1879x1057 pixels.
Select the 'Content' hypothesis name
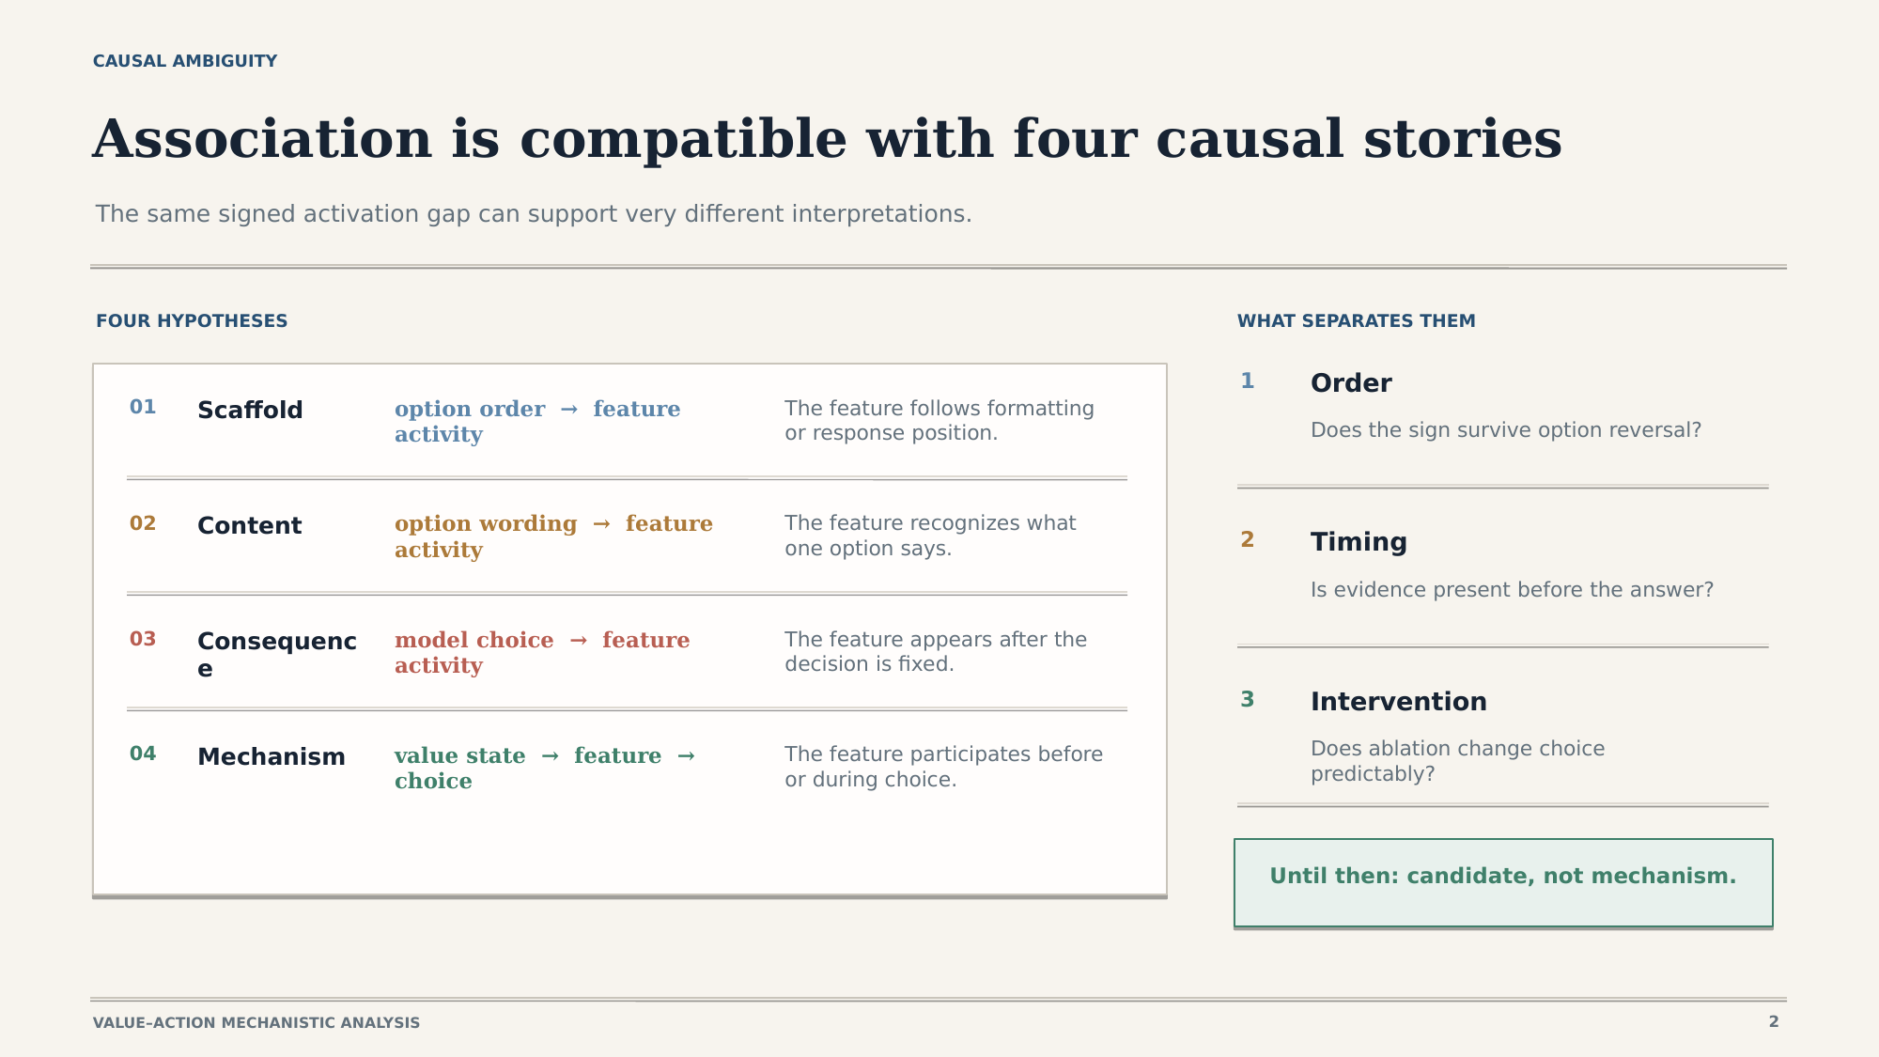coord(250,526)
